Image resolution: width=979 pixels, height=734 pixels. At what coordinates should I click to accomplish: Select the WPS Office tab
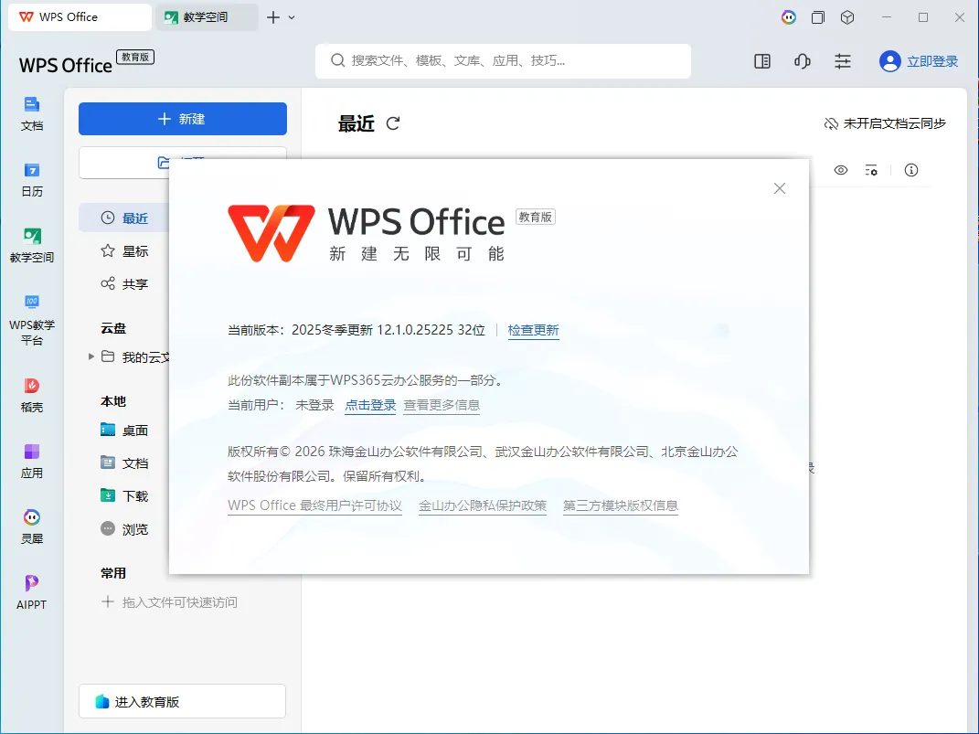click(80, 17)
